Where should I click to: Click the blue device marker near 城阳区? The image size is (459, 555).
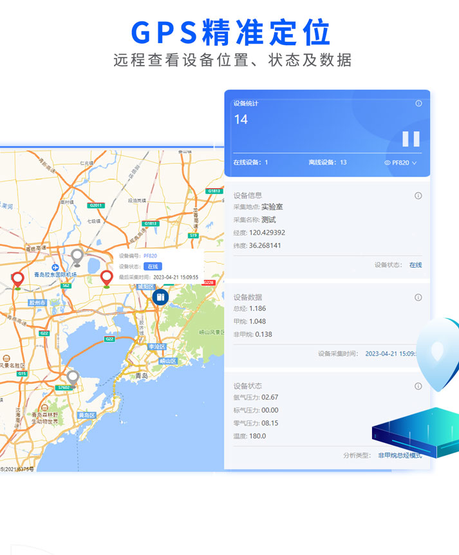[x=160, y=297]
